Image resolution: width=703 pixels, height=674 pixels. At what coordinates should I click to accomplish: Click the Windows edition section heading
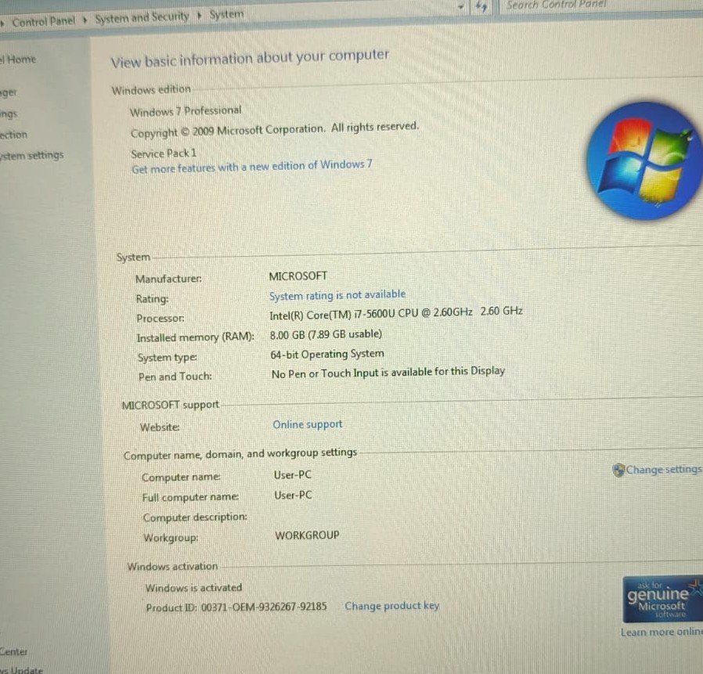tap(151, 90)
